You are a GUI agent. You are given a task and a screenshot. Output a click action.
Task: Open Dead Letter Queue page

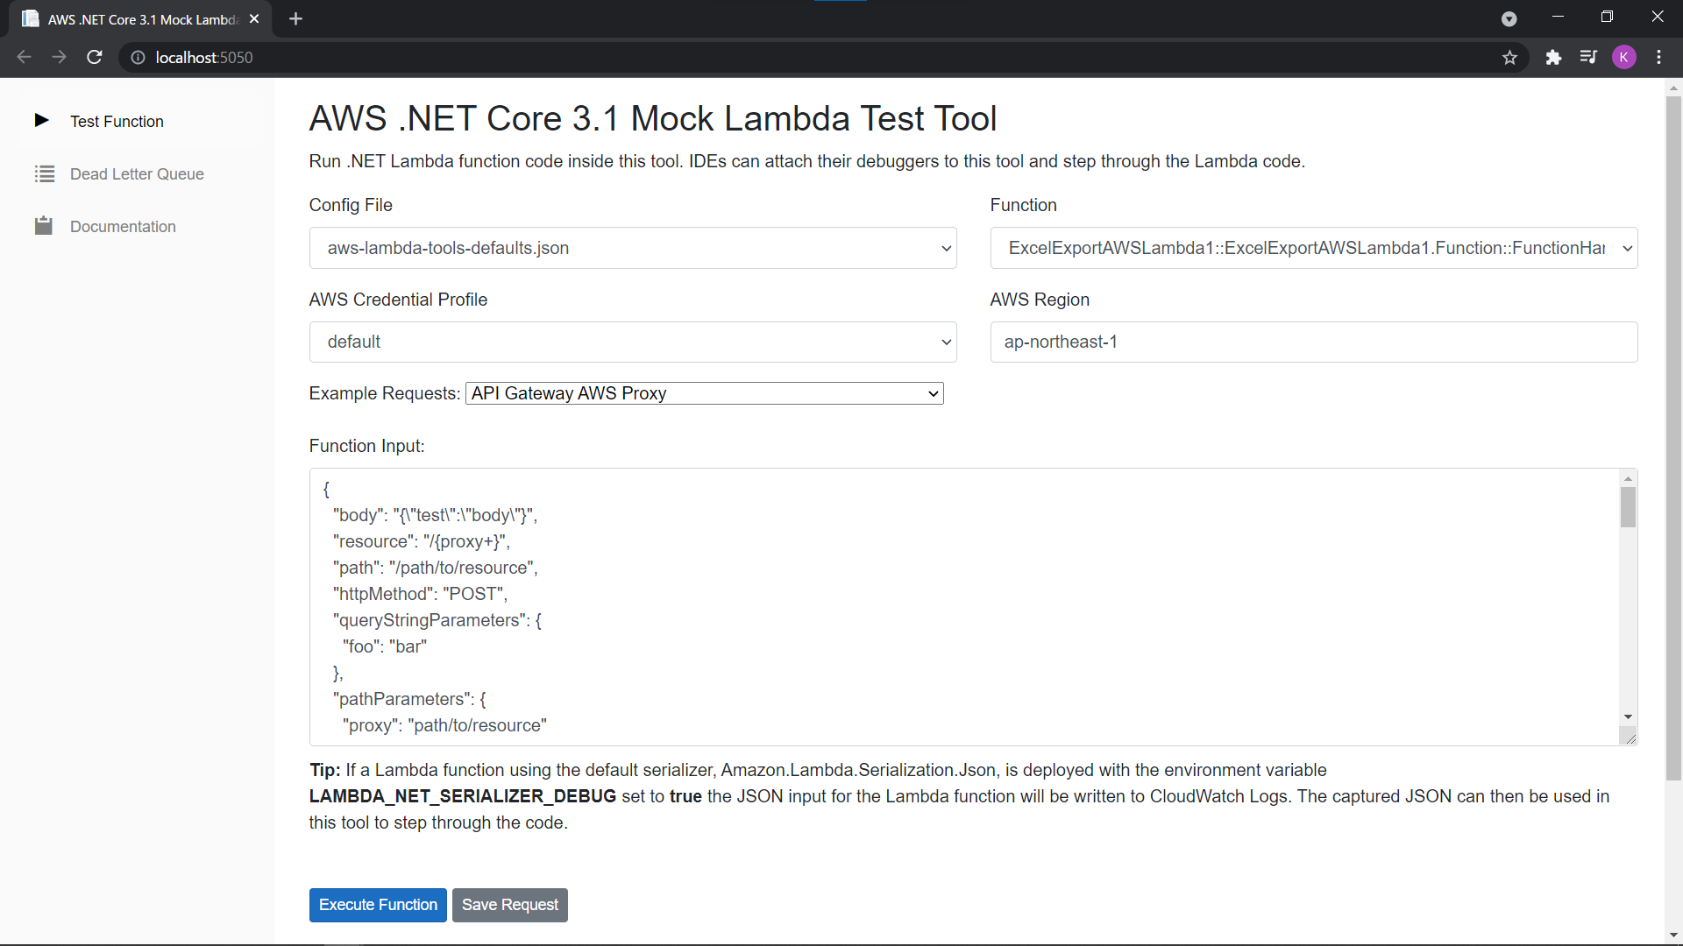pyautogui.click(x=137, y=173)
